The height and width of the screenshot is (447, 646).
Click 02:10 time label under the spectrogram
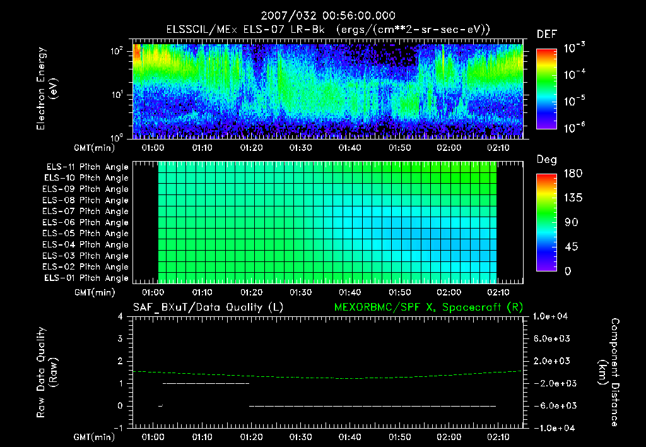point(498,148)
